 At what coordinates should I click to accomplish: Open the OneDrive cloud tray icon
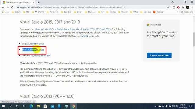coord(160,106)
